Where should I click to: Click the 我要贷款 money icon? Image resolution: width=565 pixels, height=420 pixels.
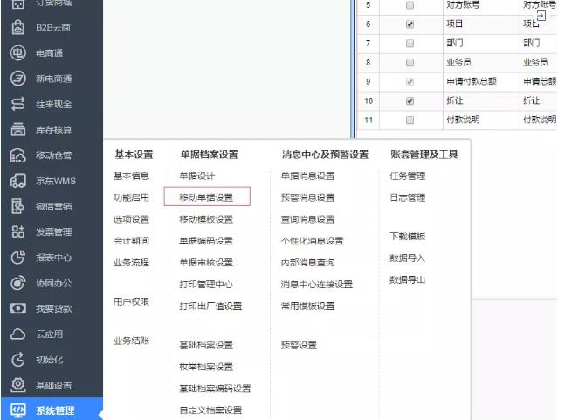point(18,308)
